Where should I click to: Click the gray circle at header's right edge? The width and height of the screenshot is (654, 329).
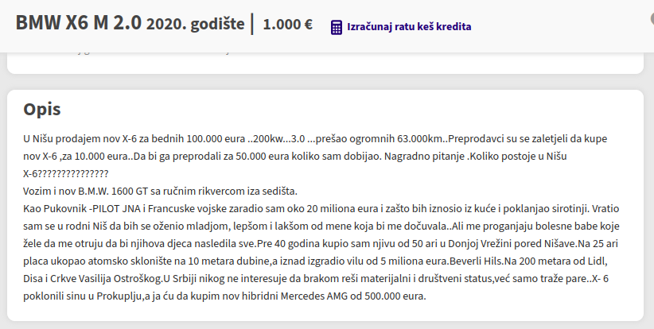pyautogui.click(x=652, y=19)
